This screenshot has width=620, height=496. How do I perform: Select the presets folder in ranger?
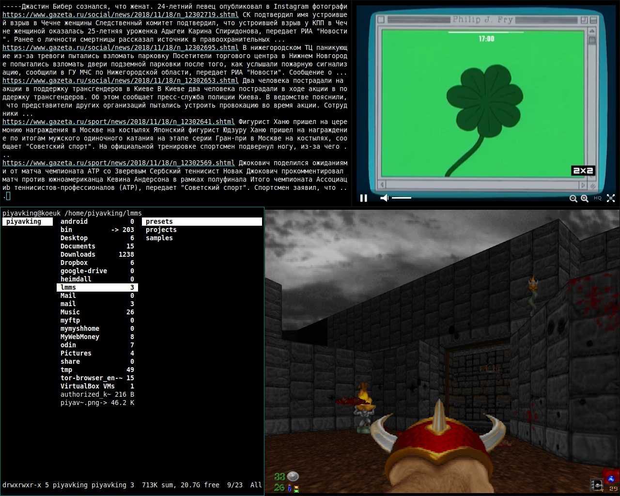pos(159,222)
